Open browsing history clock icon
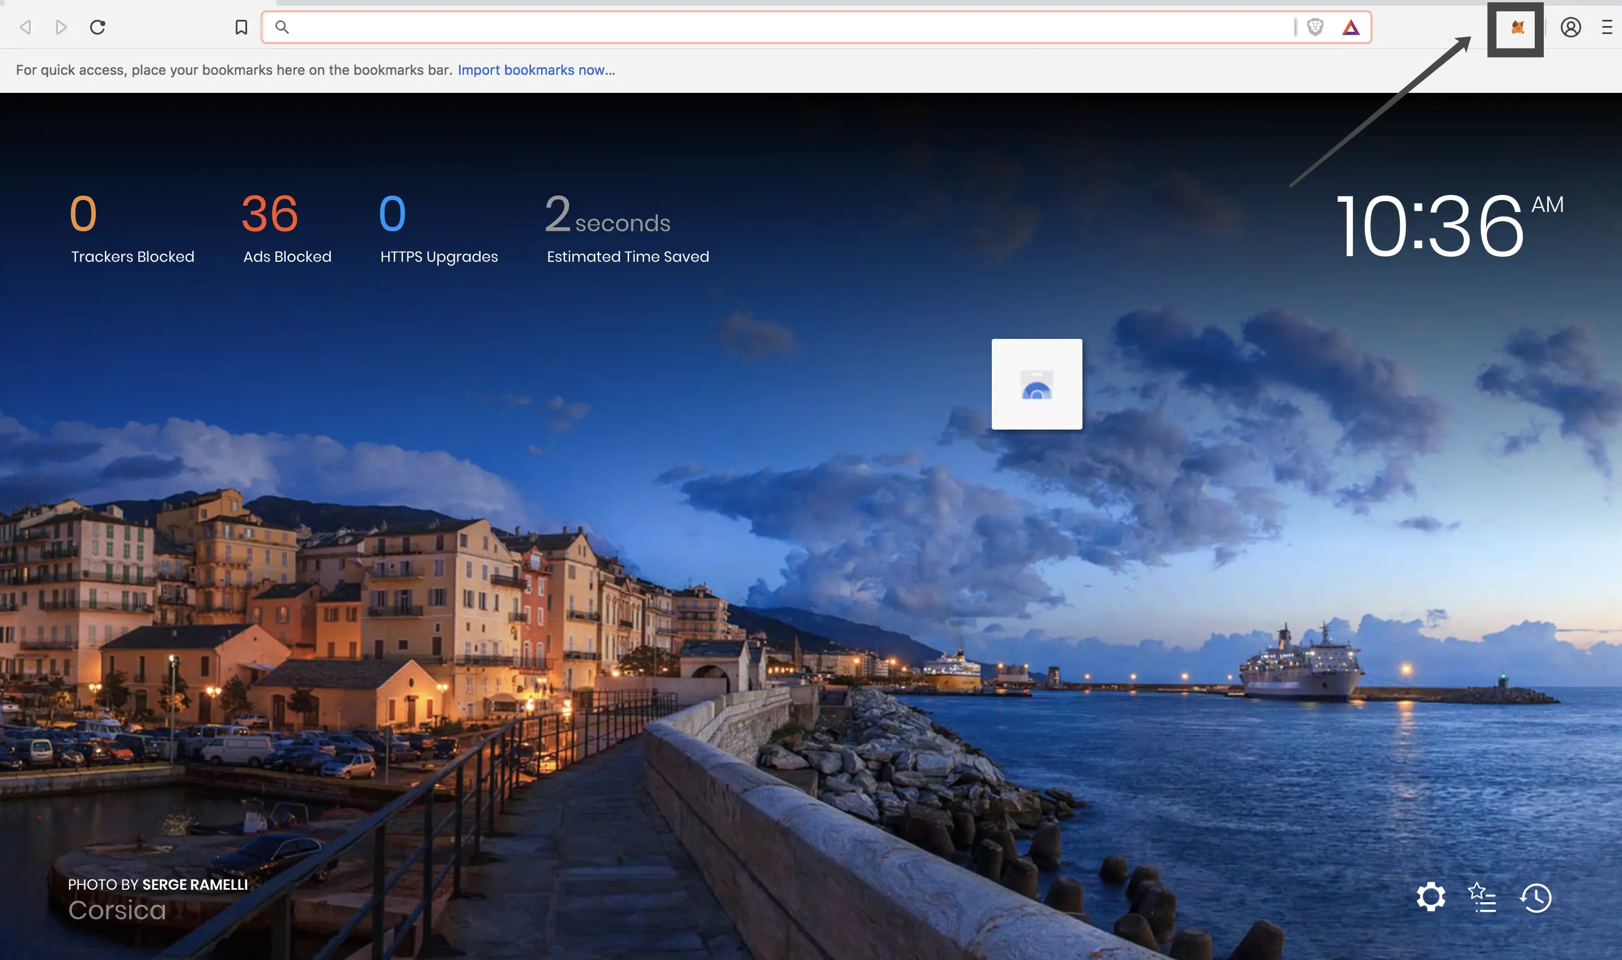Screen dimensions: 1622x960 pyautogui.click(x=1536, y=898)
